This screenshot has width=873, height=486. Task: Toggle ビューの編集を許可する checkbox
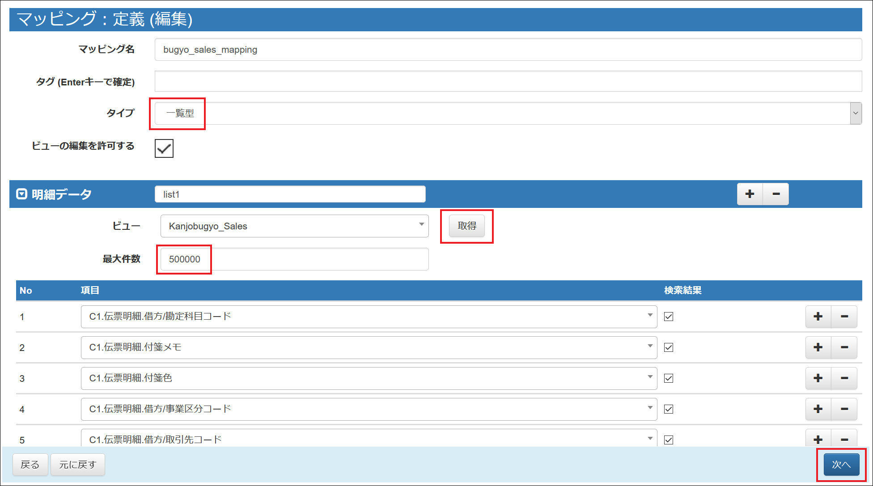click(x=164, y=148)
